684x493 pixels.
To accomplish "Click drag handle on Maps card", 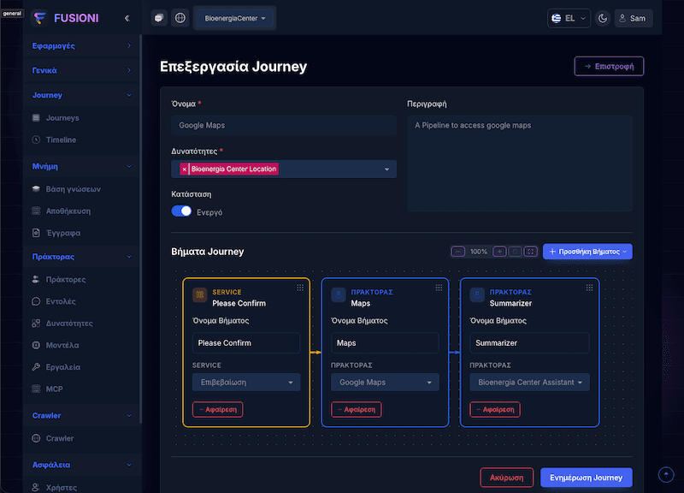I will point(439,288).
